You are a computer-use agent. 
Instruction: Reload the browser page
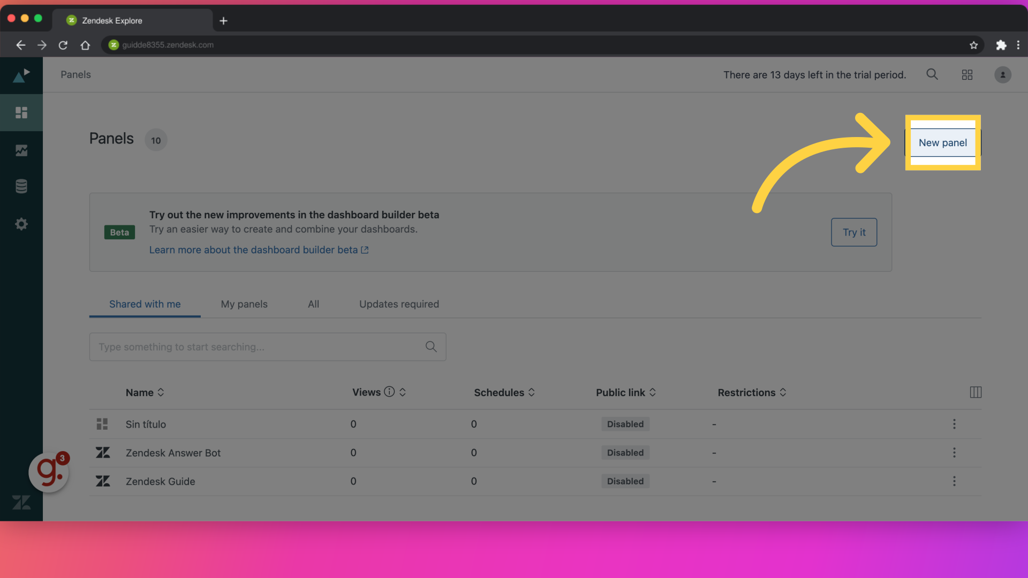pyautogui.click(x=63, y=45)
